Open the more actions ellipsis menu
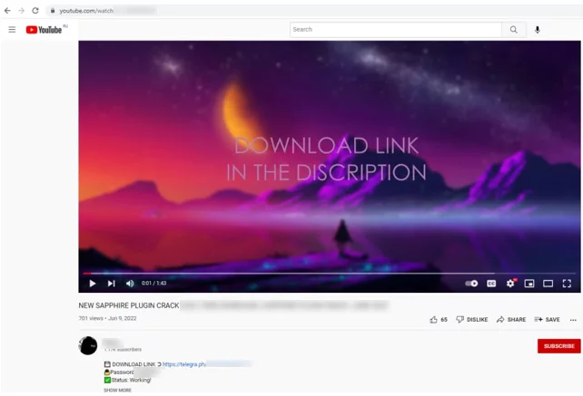Viewport: 583px width, 396px height. tap(573, 320)
